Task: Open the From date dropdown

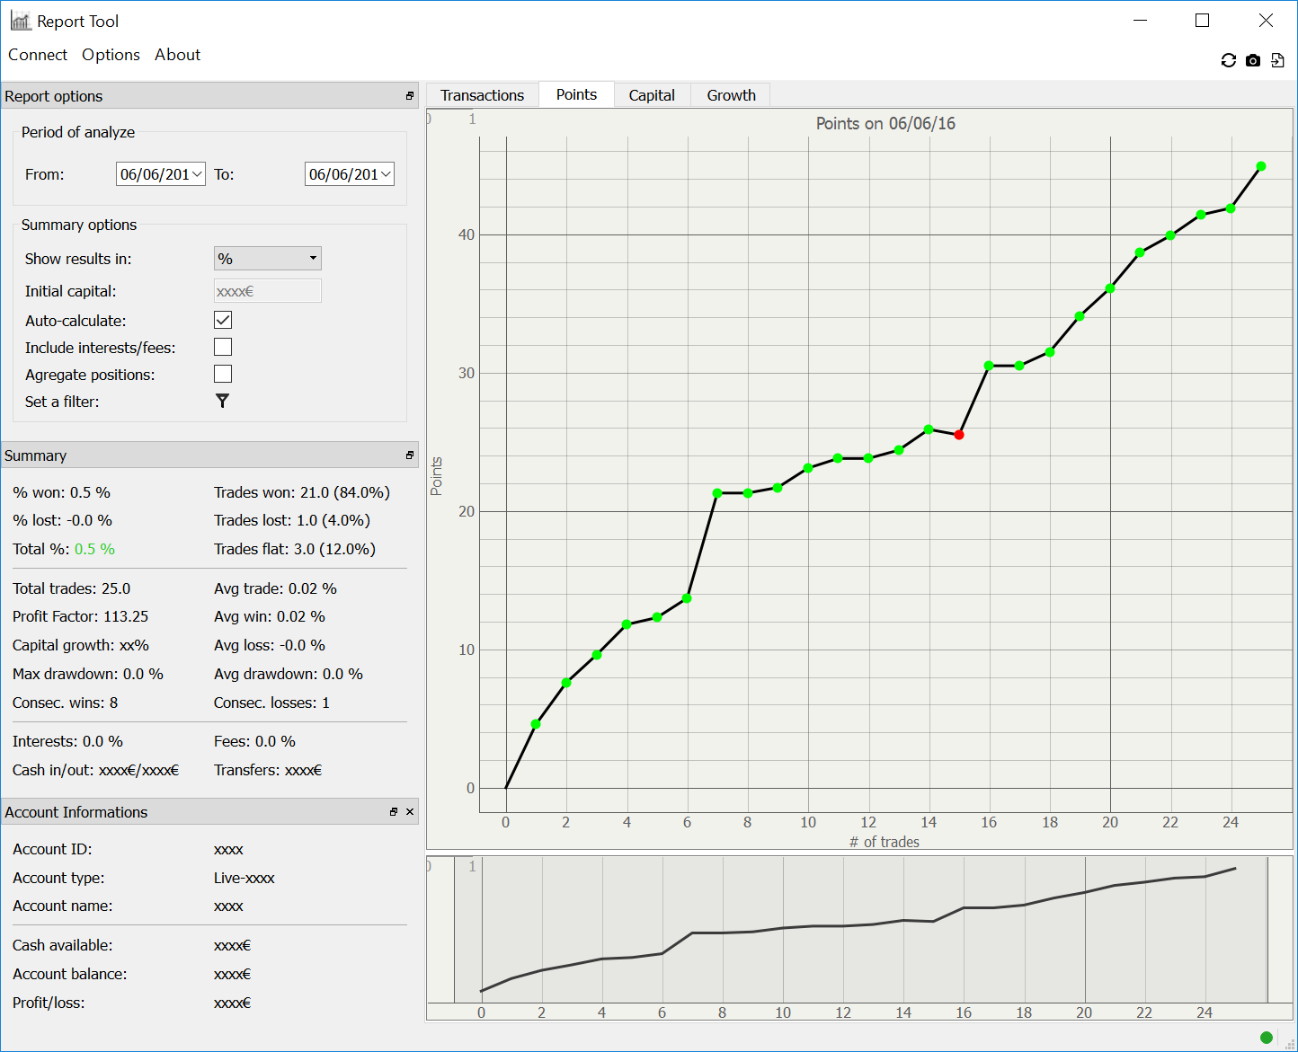Action: point(197,174)
